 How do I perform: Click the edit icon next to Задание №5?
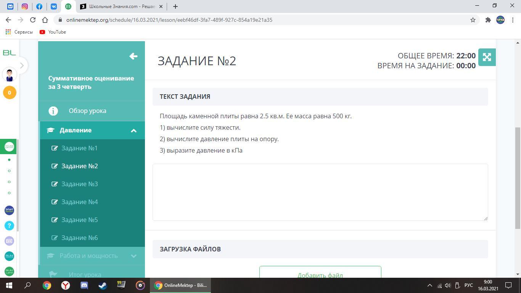(x=55, y=220)
